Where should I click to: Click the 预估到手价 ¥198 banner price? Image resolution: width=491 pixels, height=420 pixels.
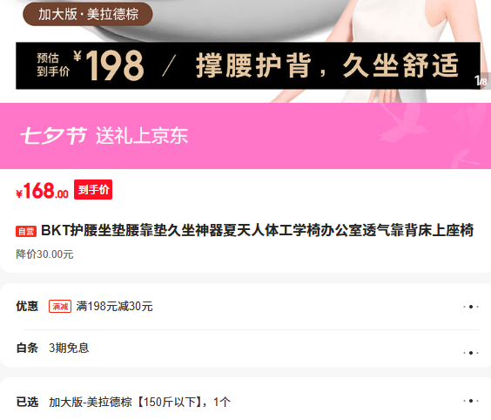point(91,65)
